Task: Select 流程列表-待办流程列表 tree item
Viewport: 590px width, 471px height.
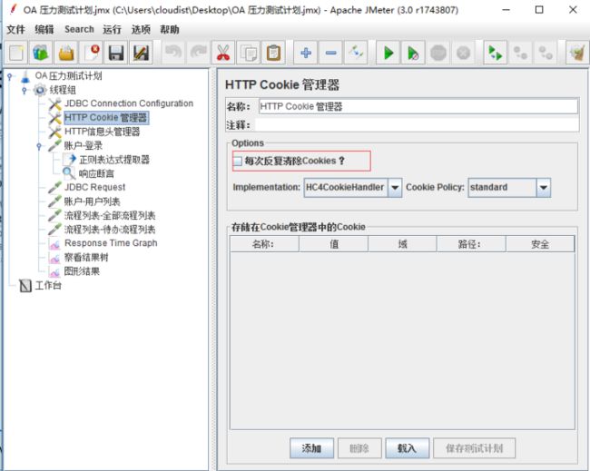Action: pyautogui.click(x=110, y=230)
